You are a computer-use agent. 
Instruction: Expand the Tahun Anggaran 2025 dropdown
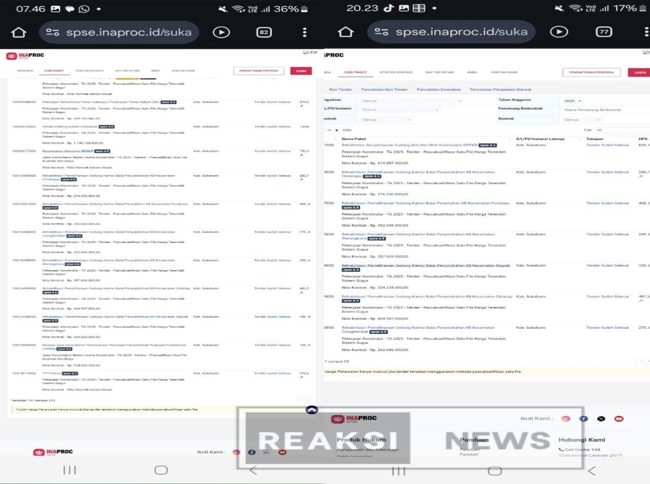[573, 101]
